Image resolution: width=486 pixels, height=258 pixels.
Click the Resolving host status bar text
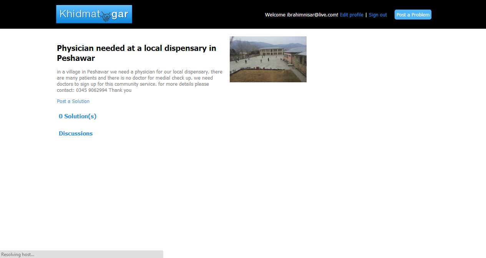pyautogui.click(x=18, y=255)
